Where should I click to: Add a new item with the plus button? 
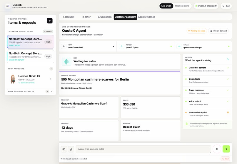(50, 20)
